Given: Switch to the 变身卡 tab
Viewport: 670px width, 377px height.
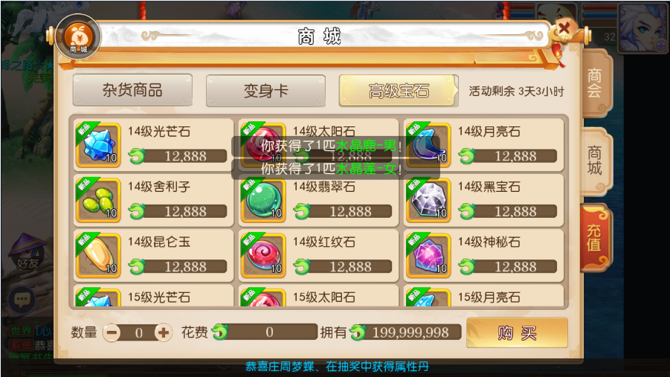Looking at the screenshot, I should click(x=265, y=91).
